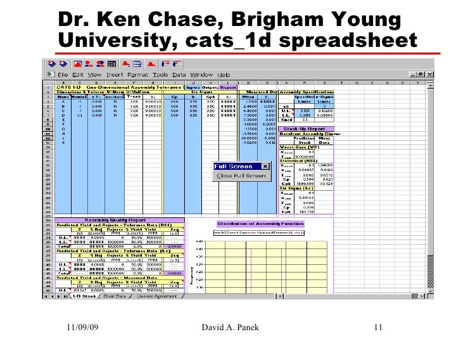Click the next-sheet tab navigation arrow

click(58, 297)
